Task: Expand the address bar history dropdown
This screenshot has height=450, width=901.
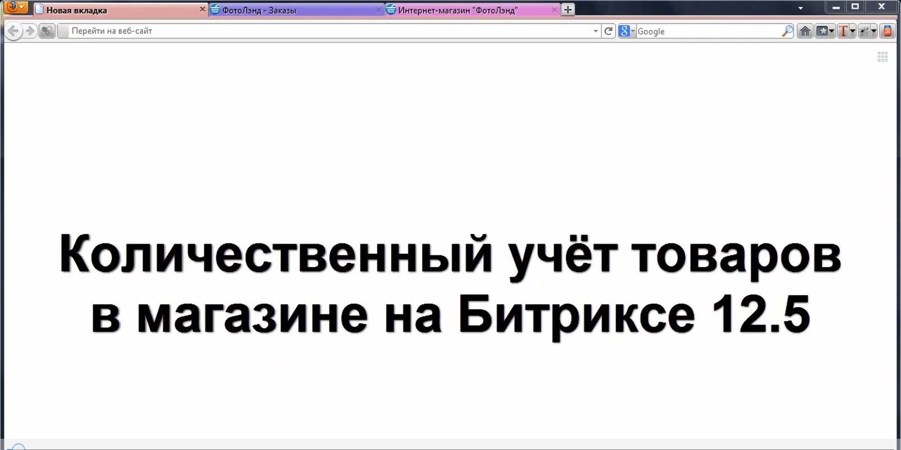Action: tap(596, 31)
